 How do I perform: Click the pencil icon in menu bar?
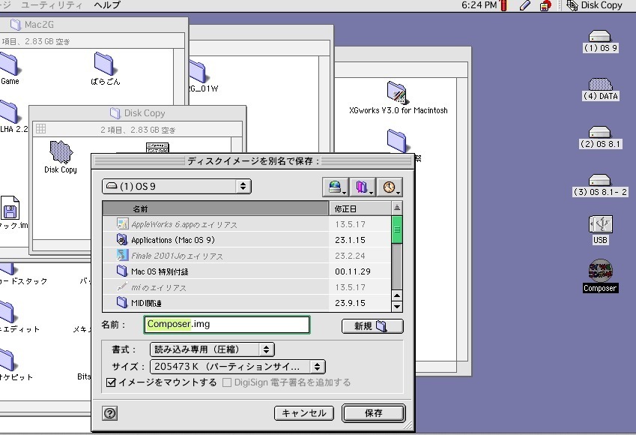(x=525, y=5)
